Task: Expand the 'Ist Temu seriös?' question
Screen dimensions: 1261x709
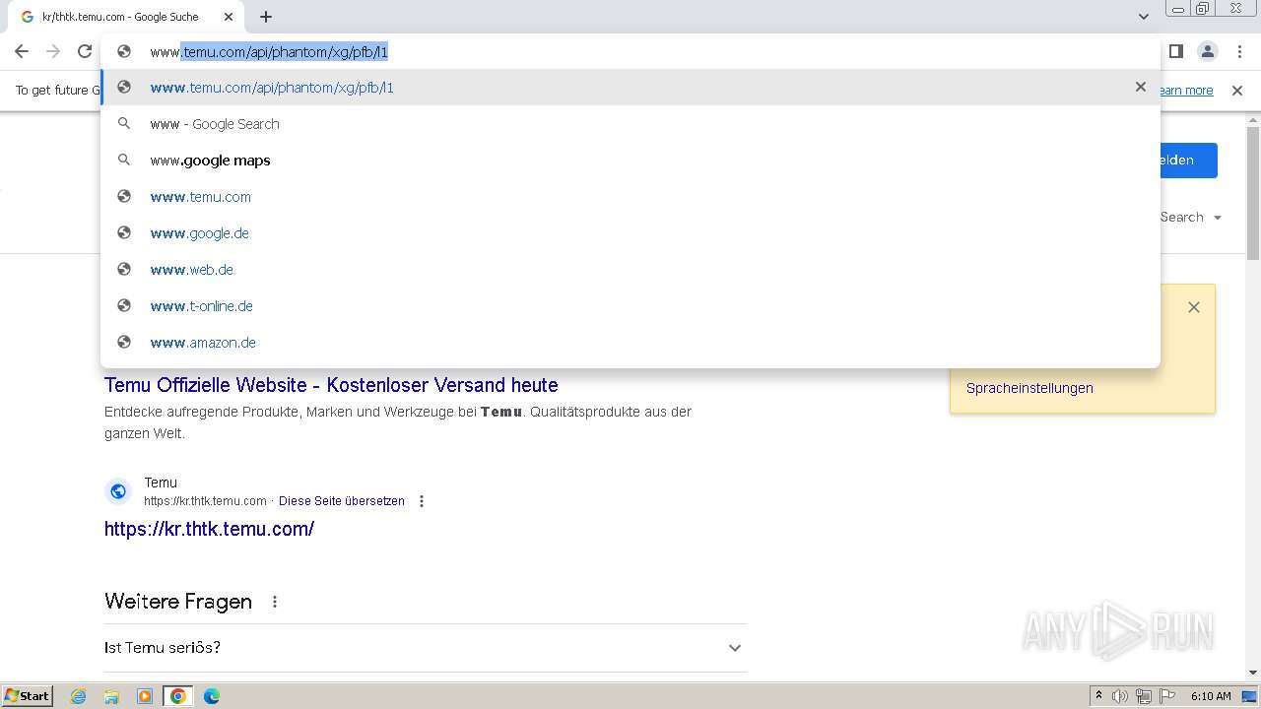Action: (x=735, y=648)
